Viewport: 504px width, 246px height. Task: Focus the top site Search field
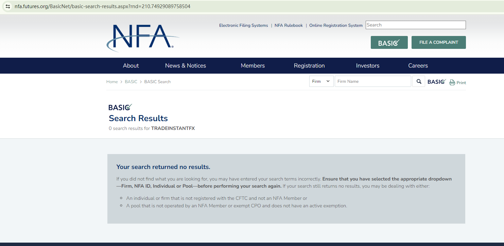416,25
